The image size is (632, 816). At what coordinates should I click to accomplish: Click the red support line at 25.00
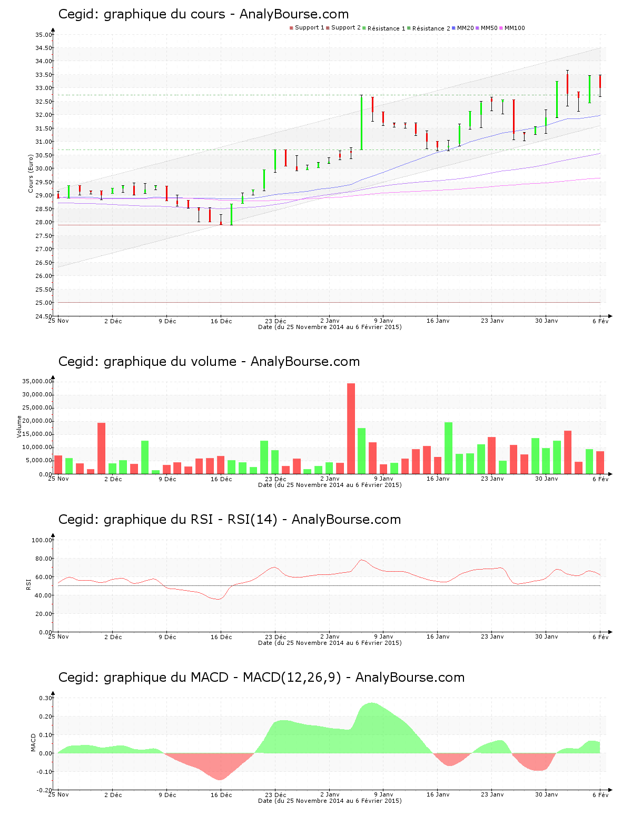pyautogui.click(x=329, y=303)
